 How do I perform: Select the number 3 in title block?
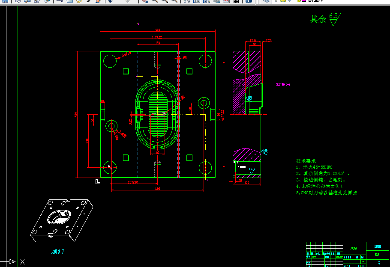click(379, 263)
